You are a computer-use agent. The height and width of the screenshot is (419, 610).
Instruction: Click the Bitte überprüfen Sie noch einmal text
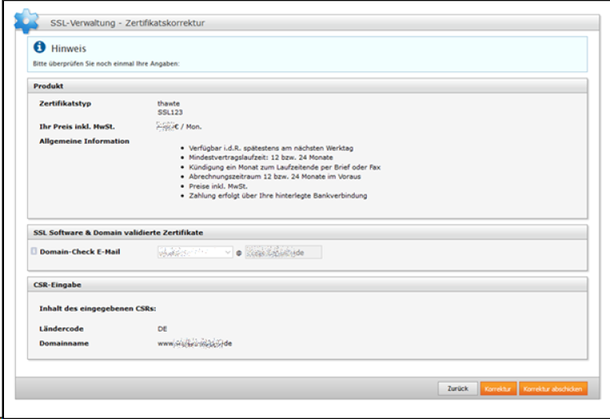click(106, 63)
